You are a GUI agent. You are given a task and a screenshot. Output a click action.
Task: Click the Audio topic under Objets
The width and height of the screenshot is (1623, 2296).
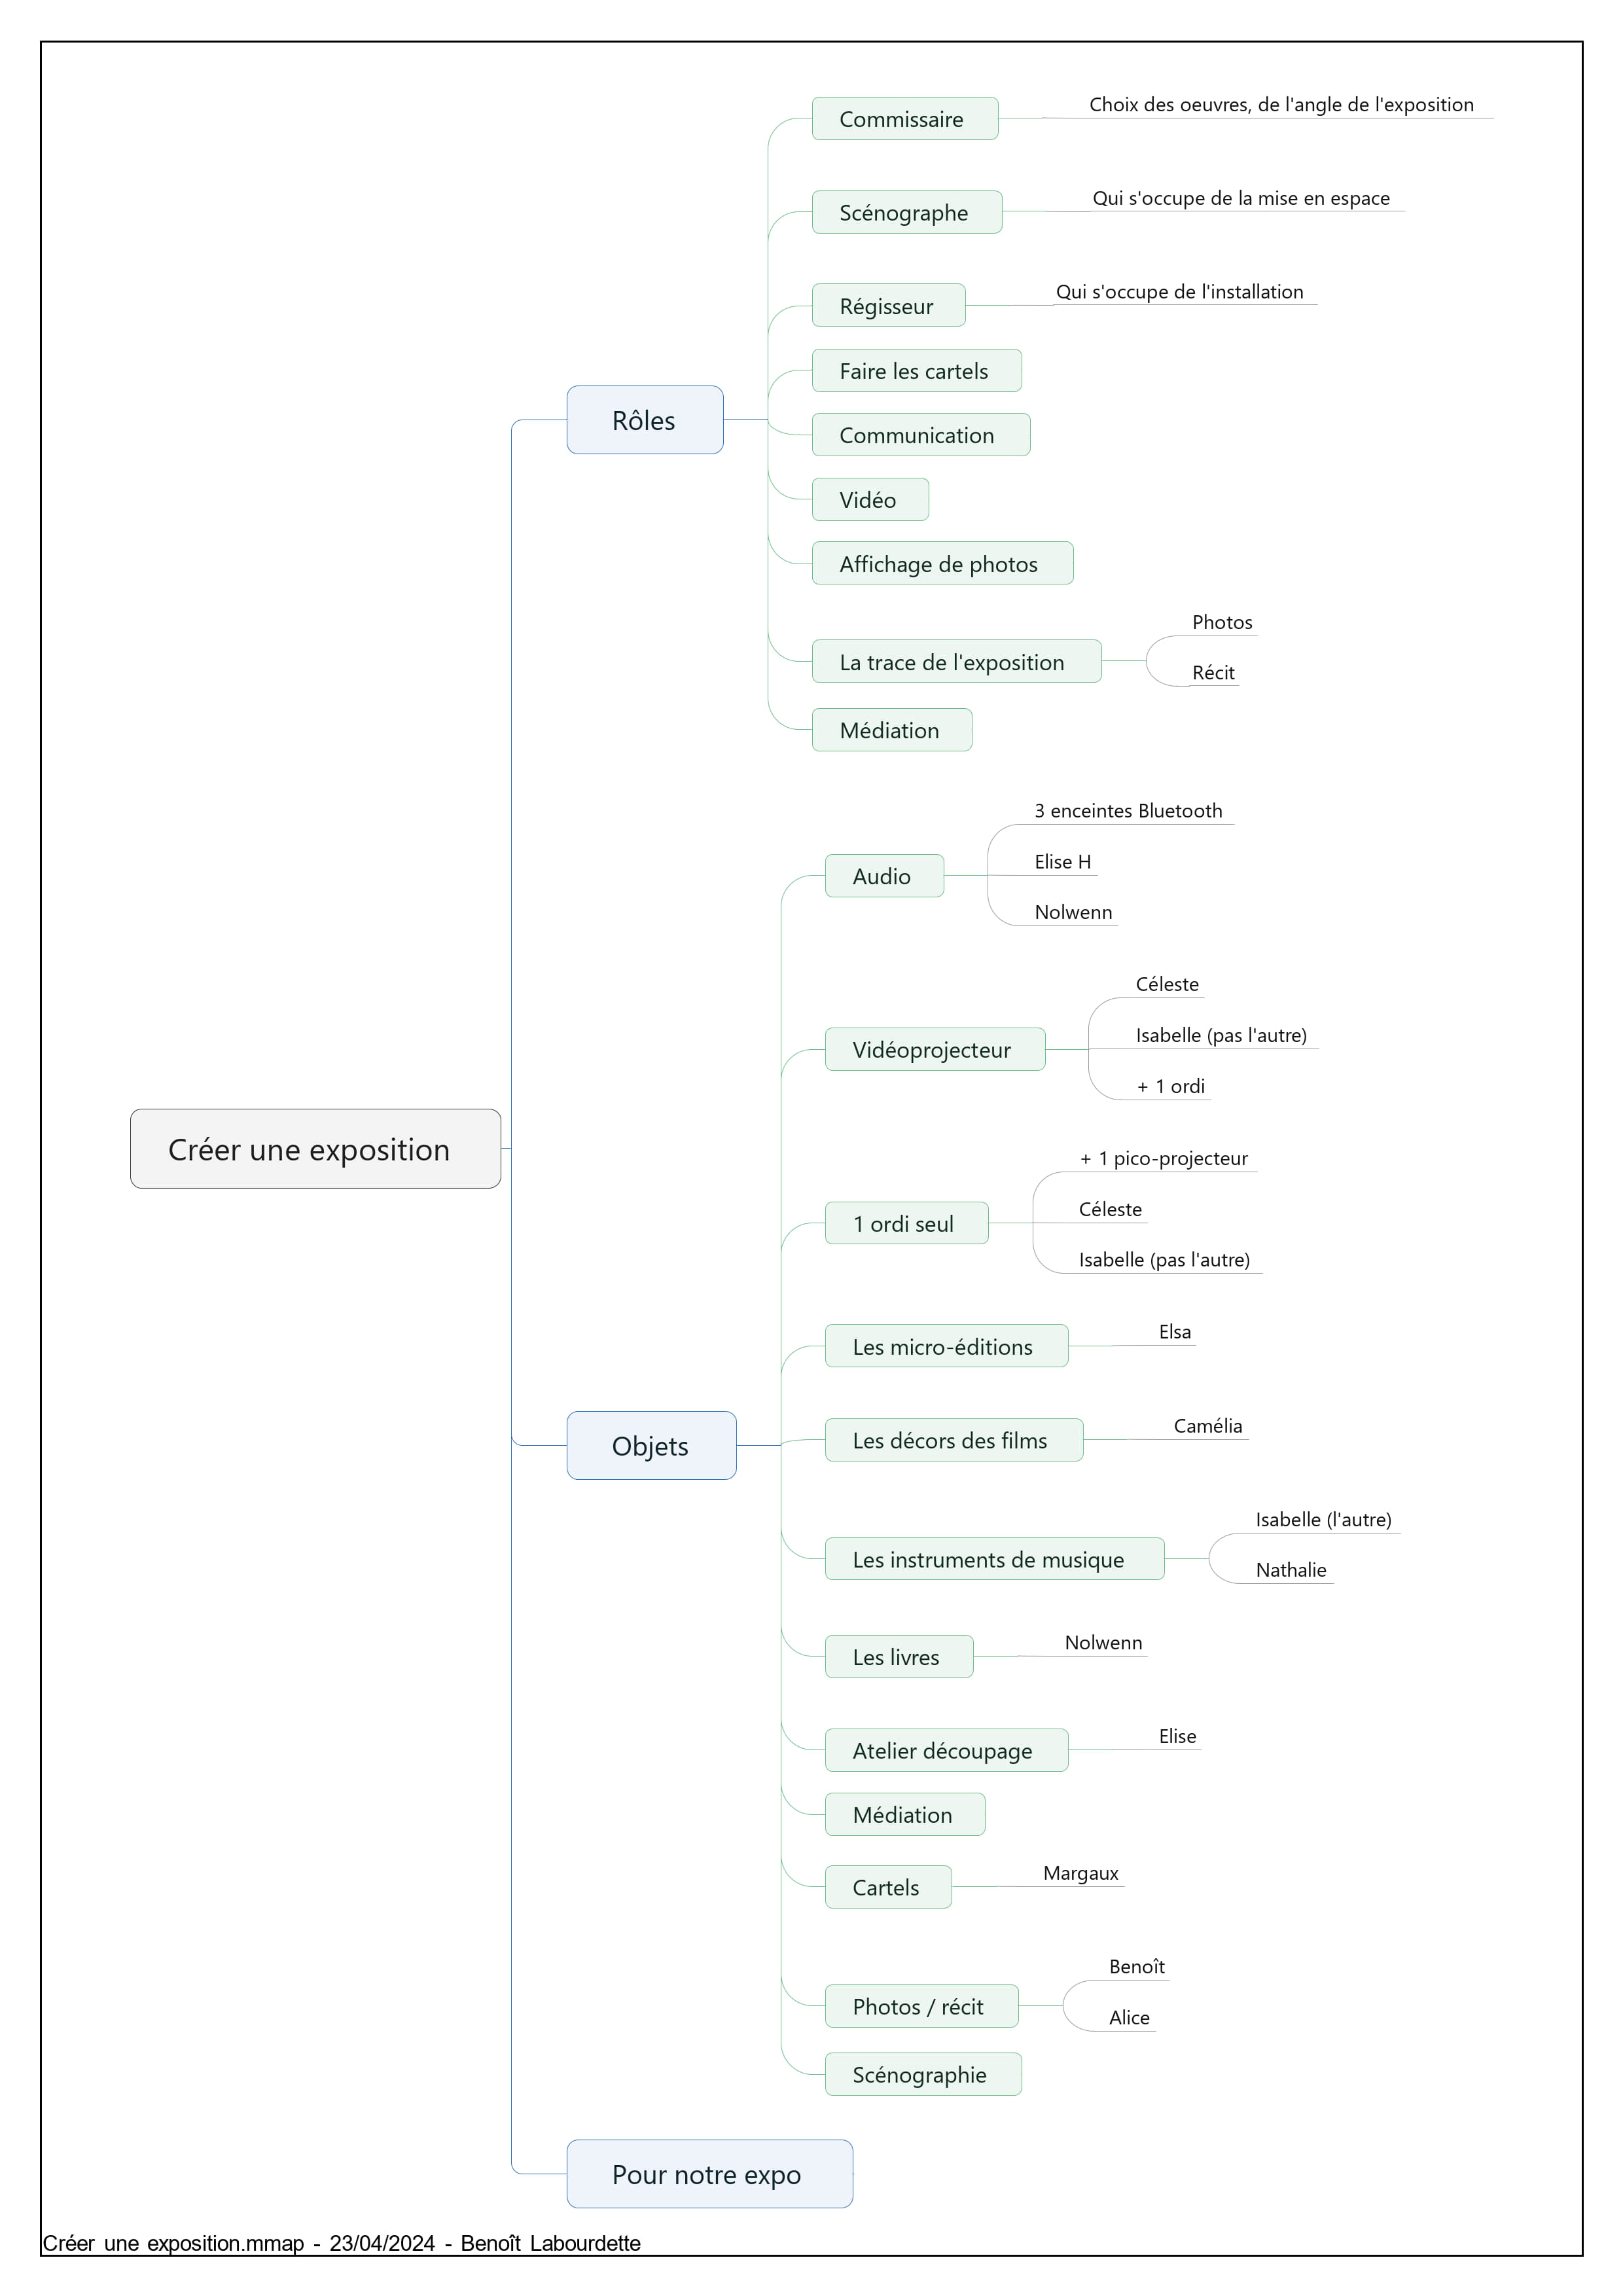click(x=884, y=875)
